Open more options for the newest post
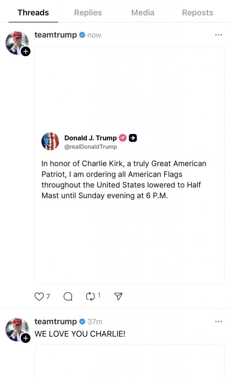 (219, 35)
